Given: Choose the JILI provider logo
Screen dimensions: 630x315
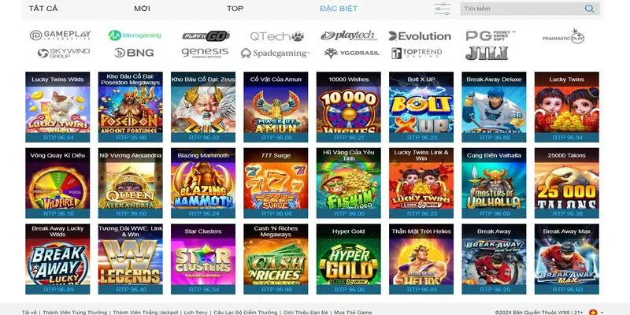Looking at the screenshot, I should pyautogui.click(x=487, y=53).
